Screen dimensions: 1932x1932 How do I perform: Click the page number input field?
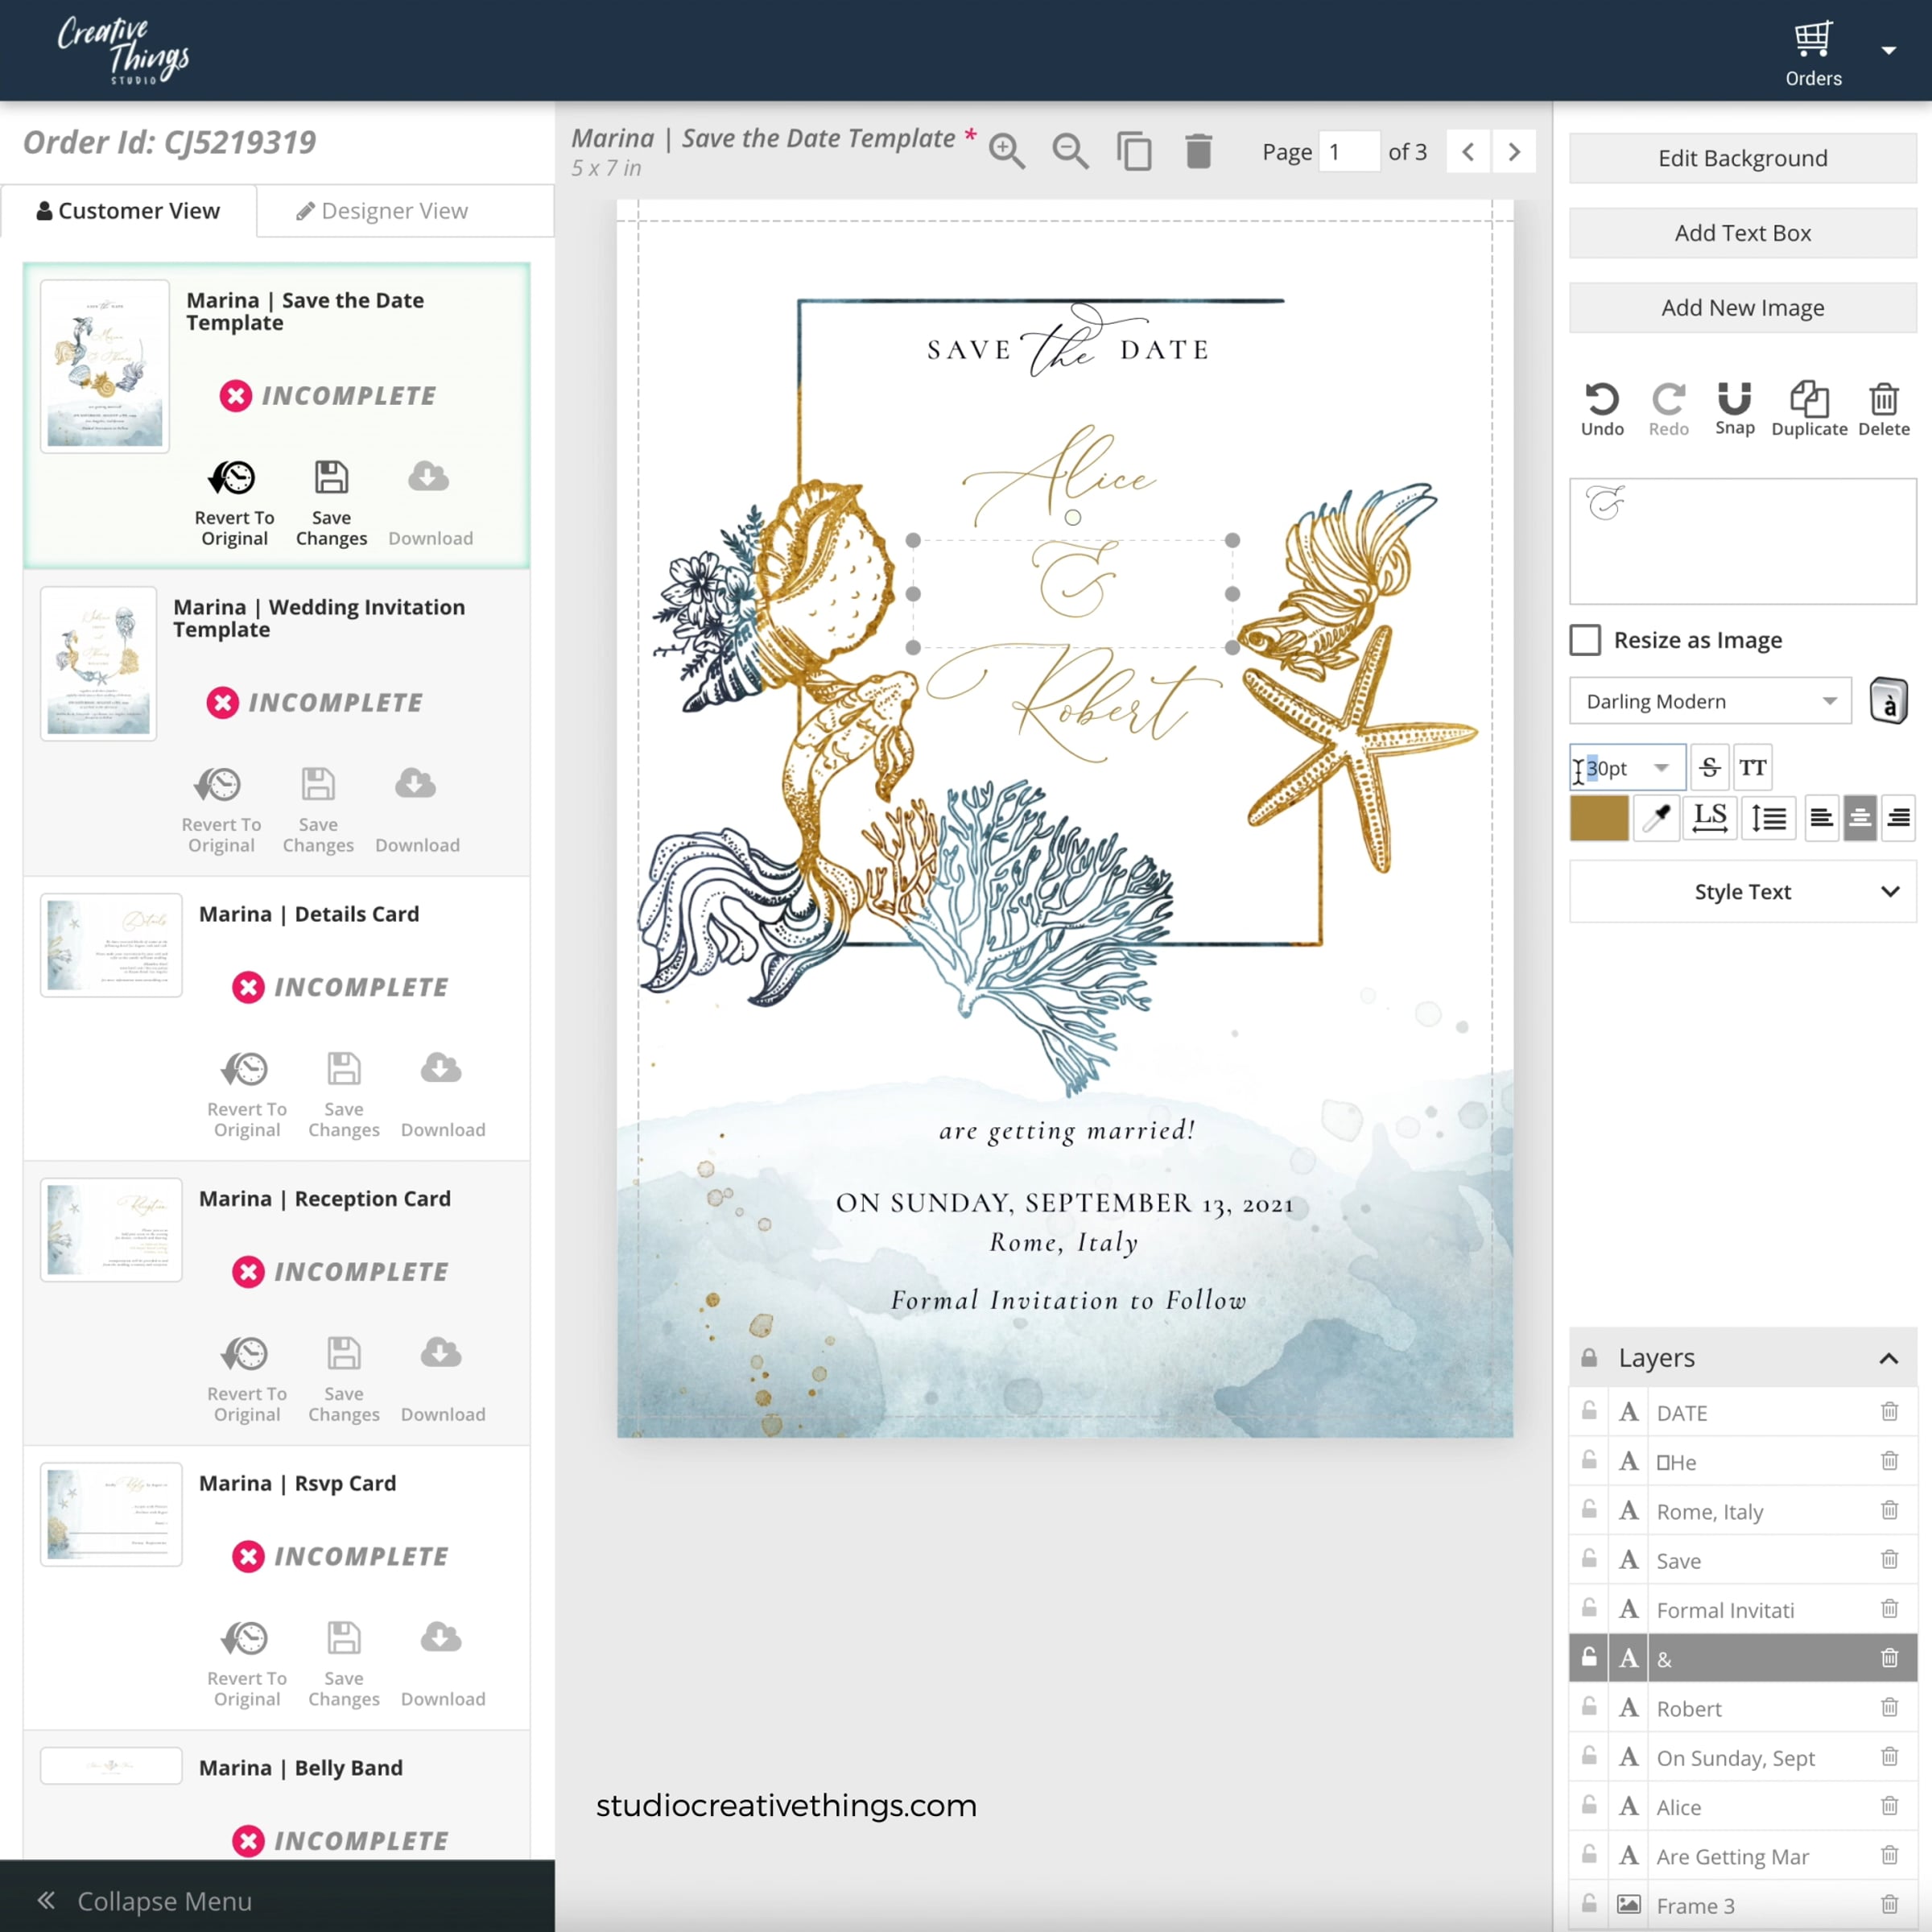(1348, 152)
